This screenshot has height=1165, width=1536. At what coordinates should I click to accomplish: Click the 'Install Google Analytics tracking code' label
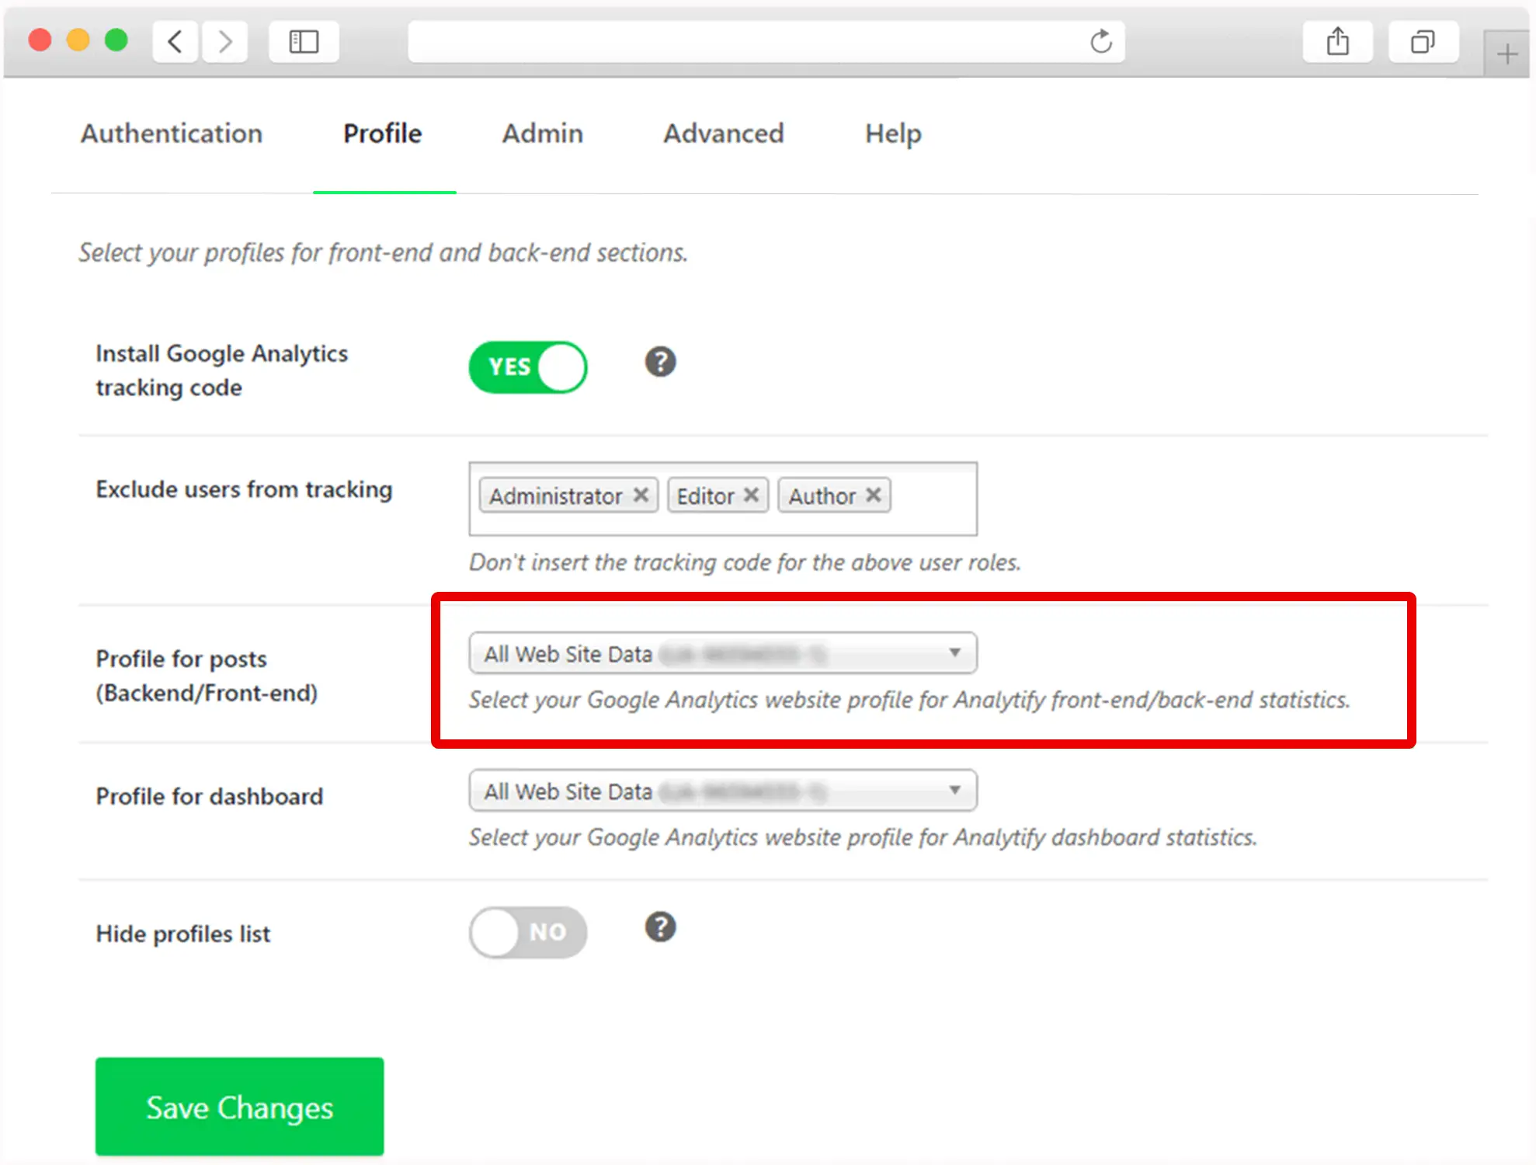pos(222,370)
